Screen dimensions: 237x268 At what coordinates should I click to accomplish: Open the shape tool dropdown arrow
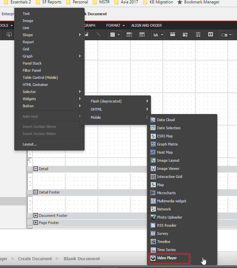[x=119, y=35]
